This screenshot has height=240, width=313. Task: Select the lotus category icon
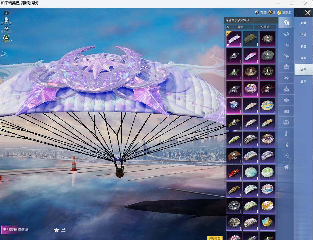(286, 167)
